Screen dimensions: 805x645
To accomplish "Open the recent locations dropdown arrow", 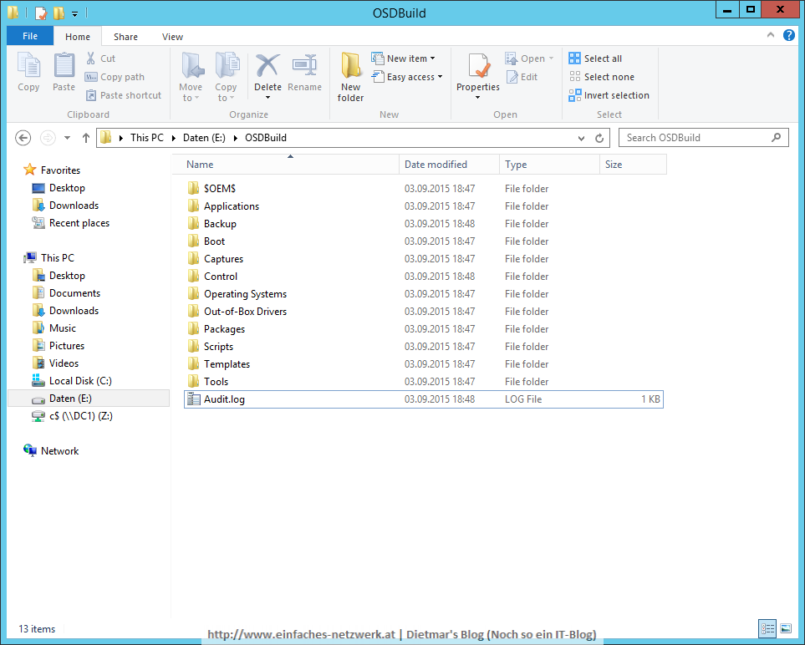I will [x=67, y=138].
